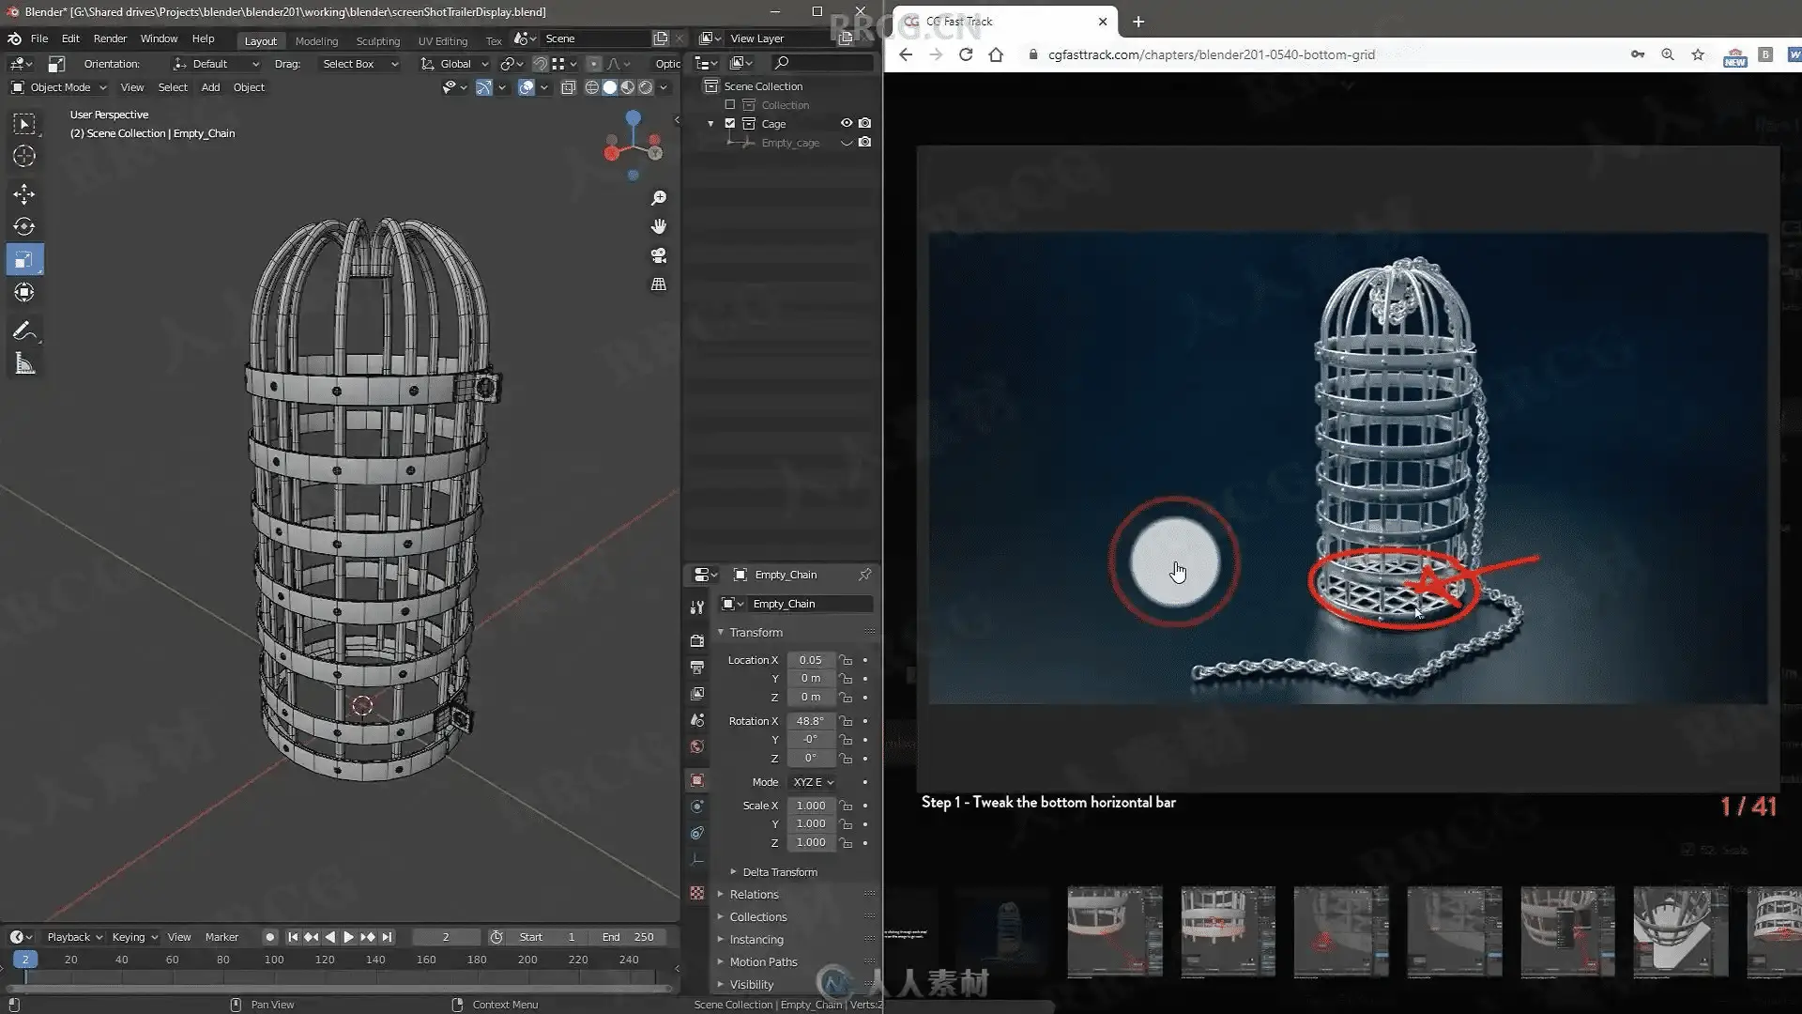1802x1014 pixels.
Task: Switch to the Sculpting workspace tab
Action: [377, 40]
